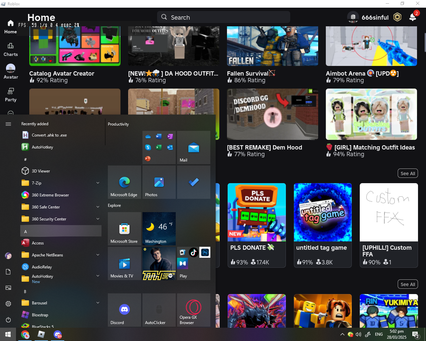Launch Discord tile
This screenshot has width=426, height=341.
pos(124,310)
